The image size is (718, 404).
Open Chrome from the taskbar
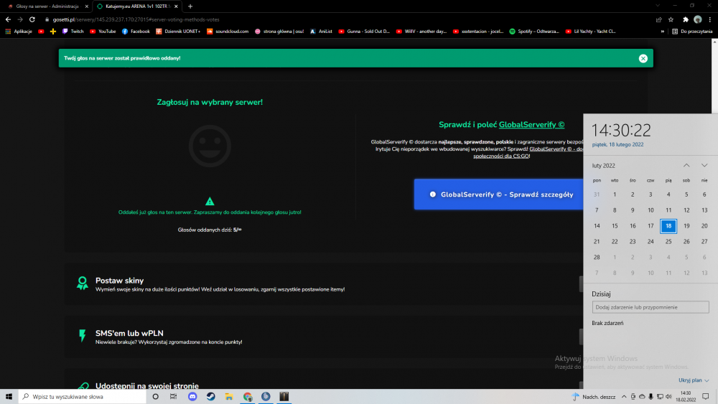248,397
